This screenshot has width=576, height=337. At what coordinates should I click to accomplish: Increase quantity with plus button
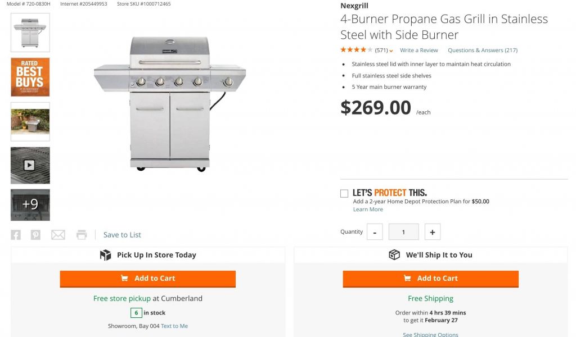[432, 232]
